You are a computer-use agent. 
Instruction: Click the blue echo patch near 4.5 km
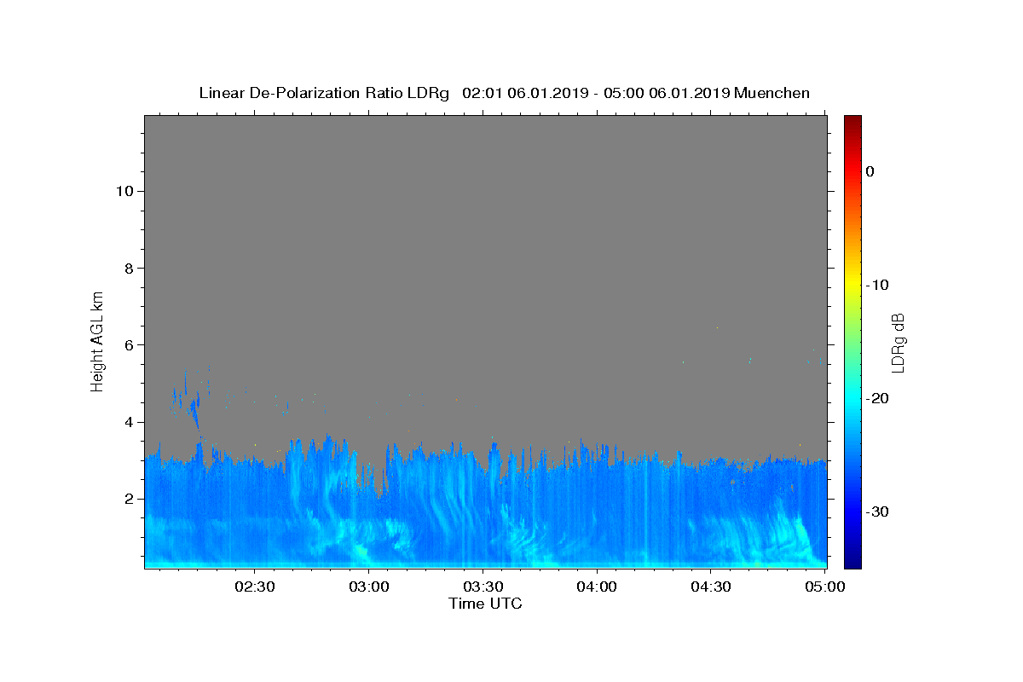coord(194,409)
